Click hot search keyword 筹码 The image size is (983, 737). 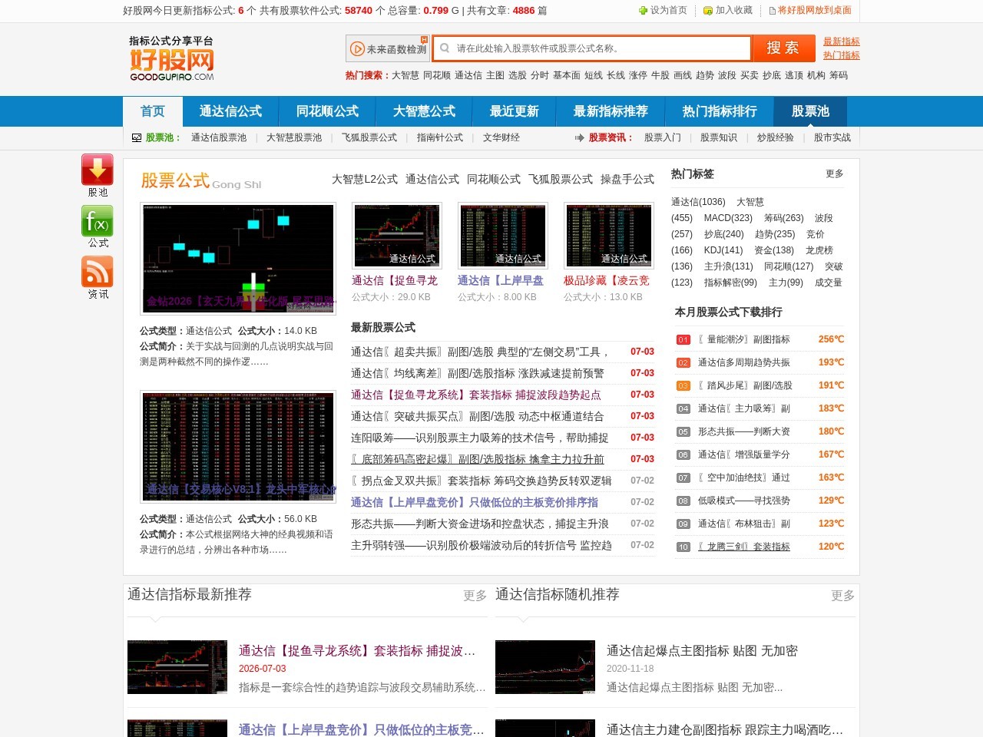coord(839,75)
